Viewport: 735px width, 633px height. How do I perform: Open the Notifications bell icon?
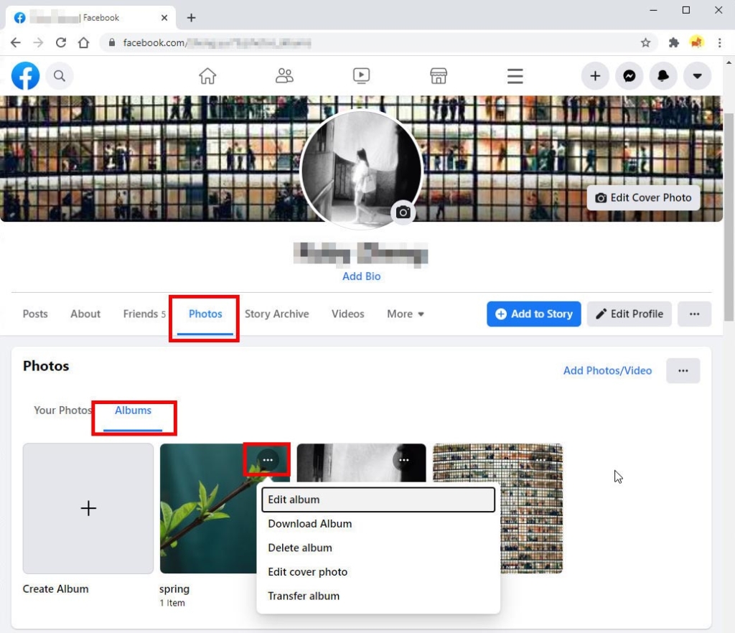pos(663,75)
